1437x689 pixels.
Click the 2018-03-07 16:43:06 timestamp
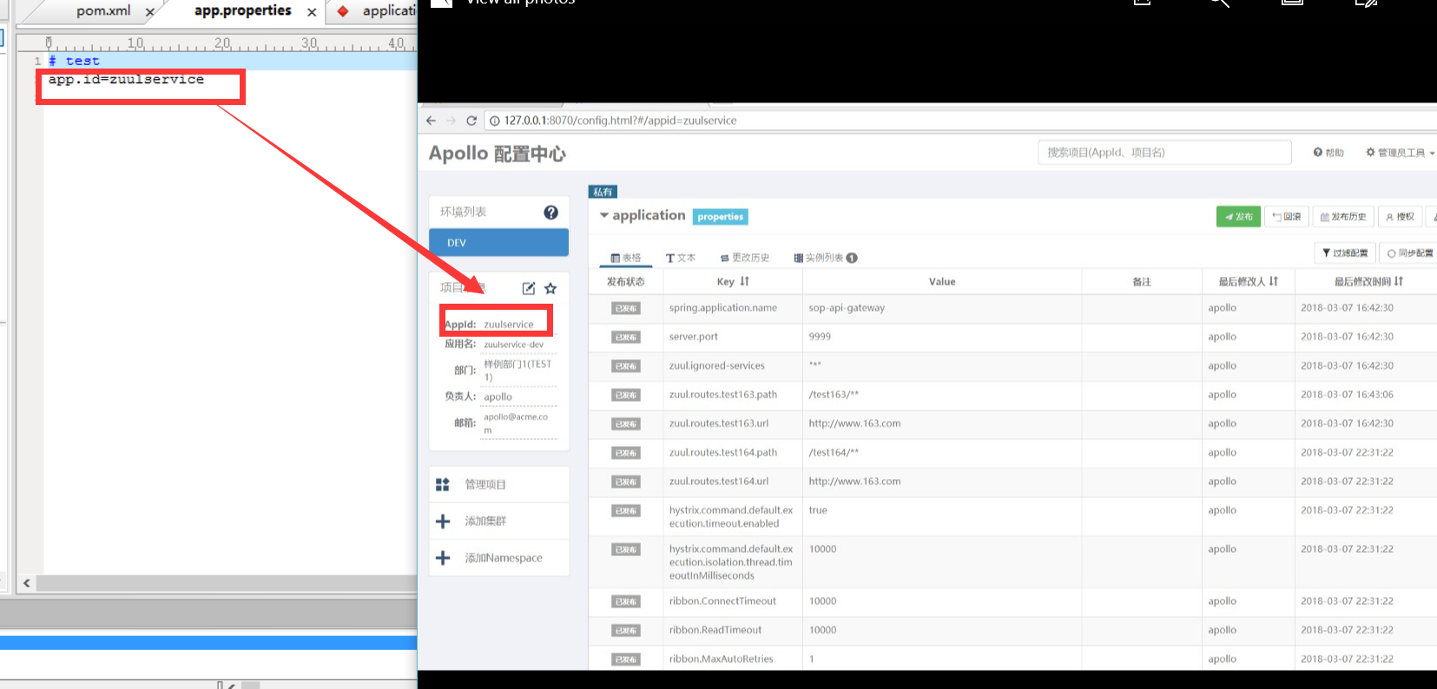pos(1347,394)
